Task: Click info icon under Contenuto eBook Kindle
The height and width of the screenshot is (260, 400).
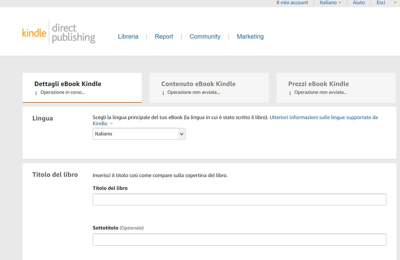Action: click(163, 93)
